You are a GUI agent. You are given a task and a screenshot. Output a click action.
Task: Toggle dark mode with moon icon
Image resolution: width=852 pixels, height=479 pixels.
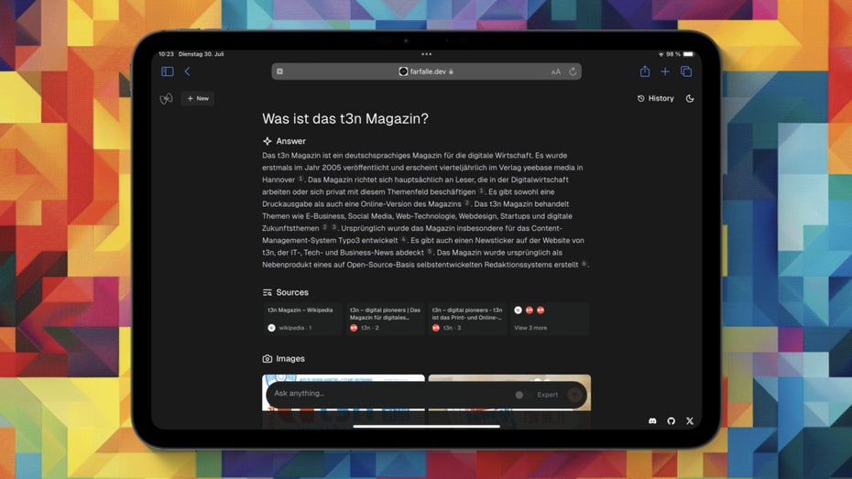click(x=690, y=99)
